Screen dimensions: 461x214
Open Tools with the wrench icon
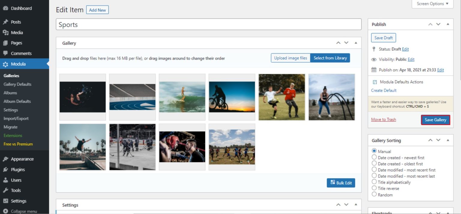(5, 190)
